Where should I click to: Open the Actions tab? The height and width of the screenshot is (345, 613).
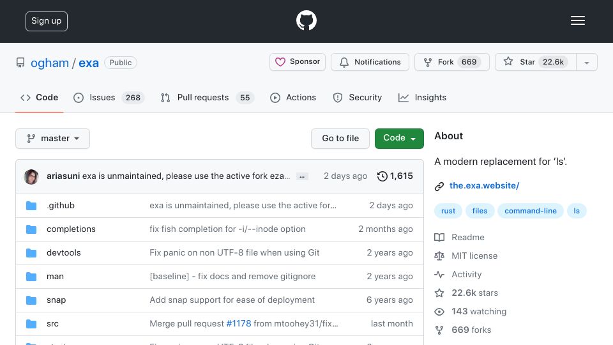pyautogui.click(x=293, y=97)
